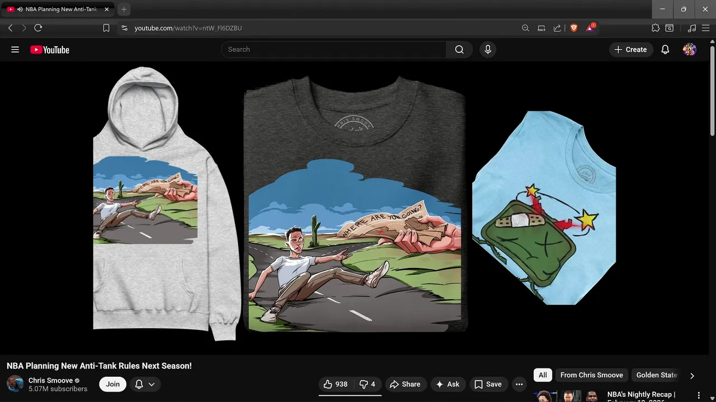Open browser zoom magnifier in address bar
716x402 pixels.
pyautogui.click(x=525, y=28)
